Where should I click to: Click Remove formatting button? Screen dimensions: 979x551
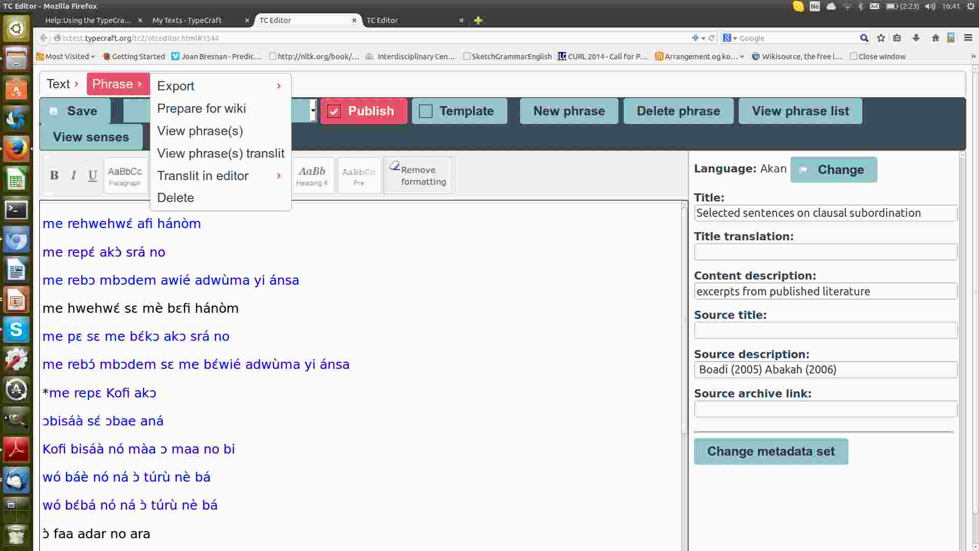coord(418,176)
